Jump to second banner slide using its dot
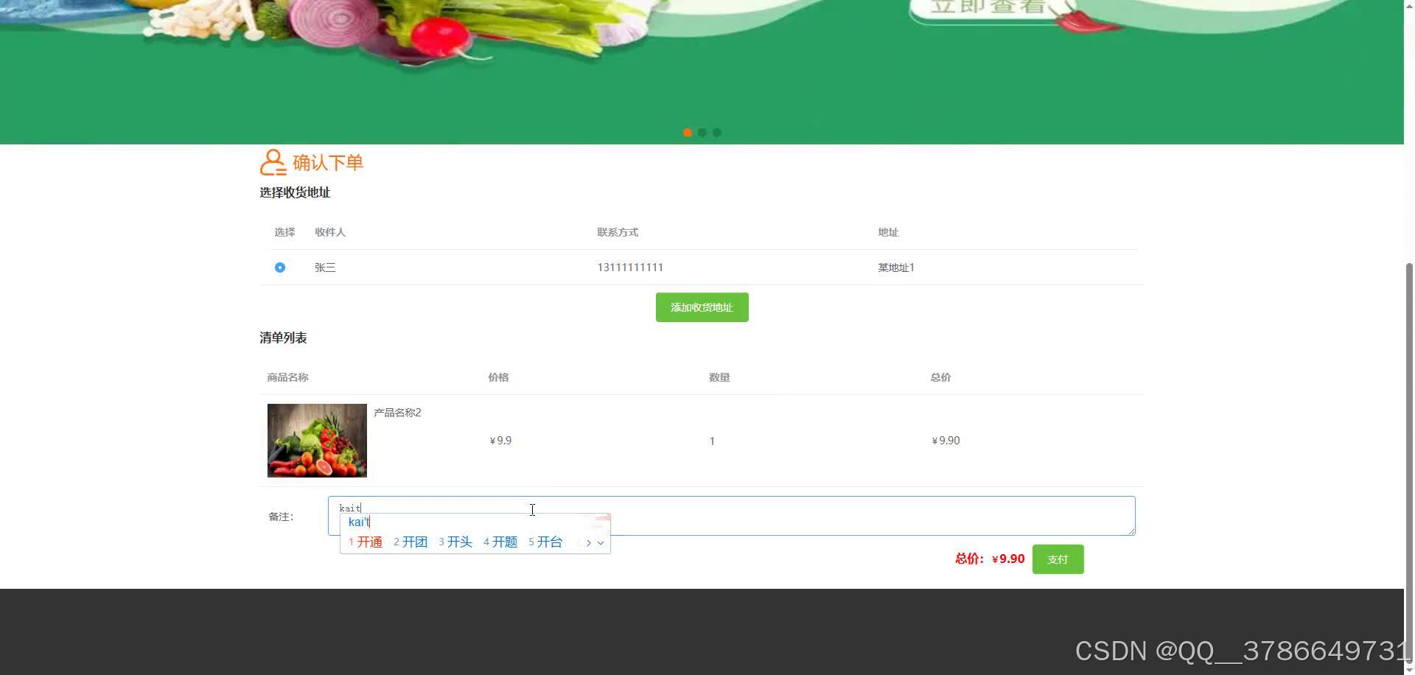Screen dimensions: 1415x675 click(702, 133)
